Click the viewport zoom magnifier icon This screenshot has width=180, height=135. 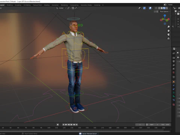pos(168,27)
